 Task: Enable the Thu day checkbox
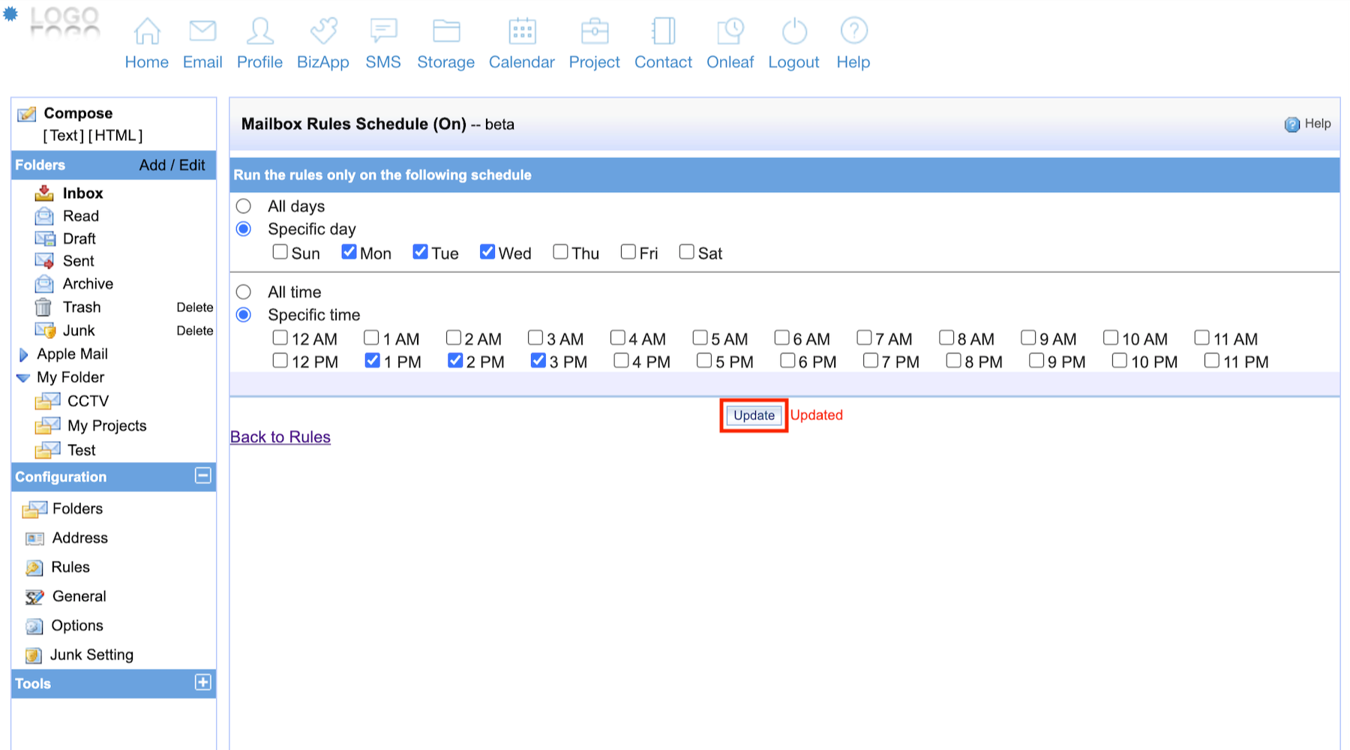[560, 252]
